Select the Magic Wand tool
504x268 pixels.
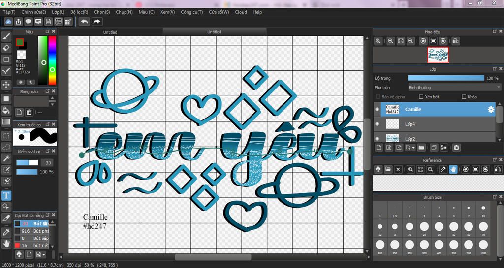[x=6, y=158]
